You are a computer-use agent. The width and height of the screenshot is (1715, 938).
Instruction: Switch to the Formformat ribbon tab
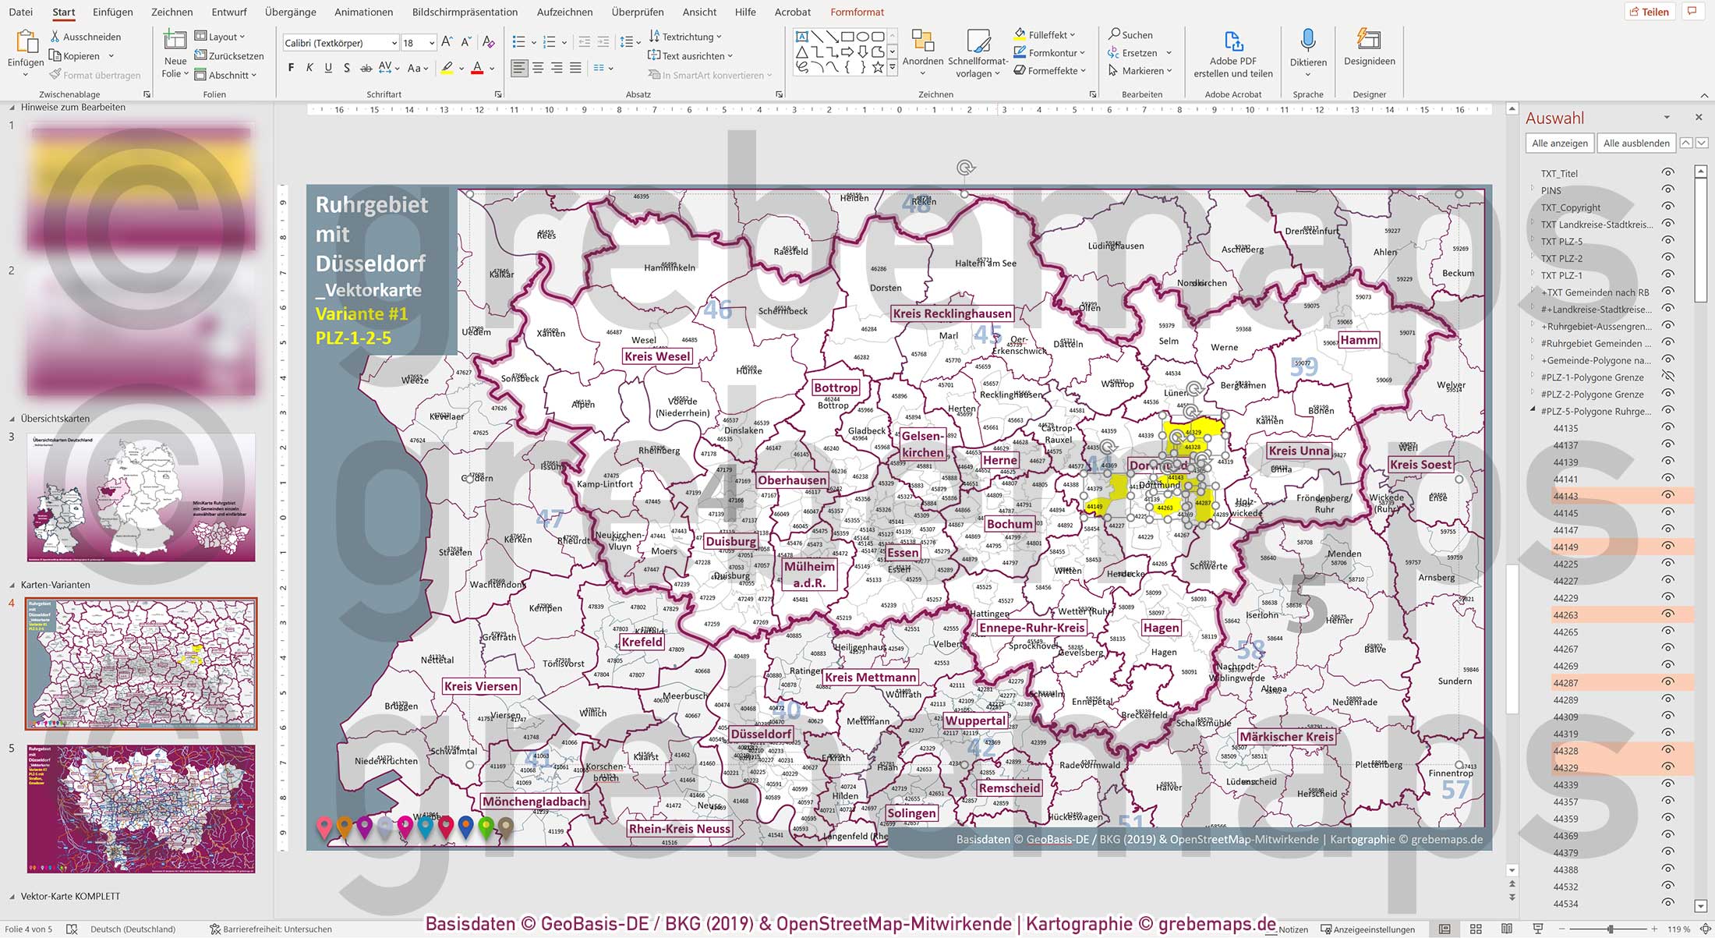[x=857, y=12]
